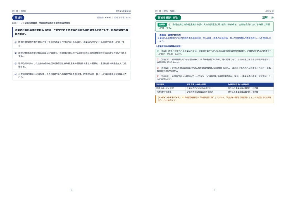
Task: Select the circled ① marker of the first answer option
Action: pos(16,42)
